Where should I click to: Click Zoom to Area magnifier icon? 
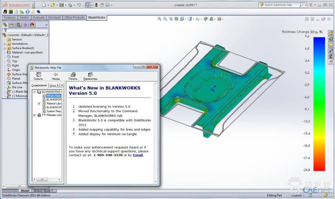(x=165, y=19)
